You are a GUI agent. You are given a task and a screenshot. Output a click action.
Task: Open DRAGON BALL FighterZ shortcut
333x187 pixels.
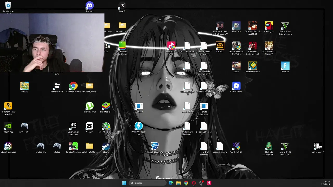coord(269,49)
